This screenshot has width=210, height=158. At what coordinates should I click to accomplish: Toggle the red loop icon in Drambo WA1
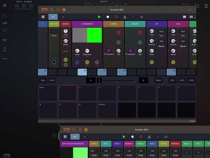116,17
